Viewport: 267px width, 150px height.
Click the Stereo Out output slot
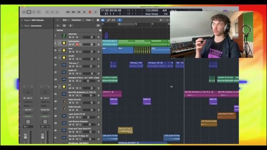[x=45, y=110]
